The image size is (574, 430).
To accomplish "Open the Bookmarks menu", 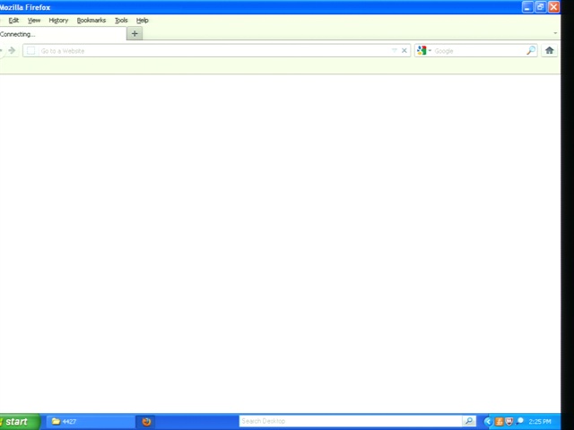I will (x=91, y=21).
